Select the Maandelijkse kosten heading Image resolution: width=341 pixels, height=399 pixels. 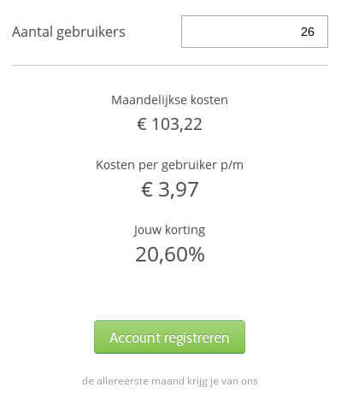tap(169, 100)
